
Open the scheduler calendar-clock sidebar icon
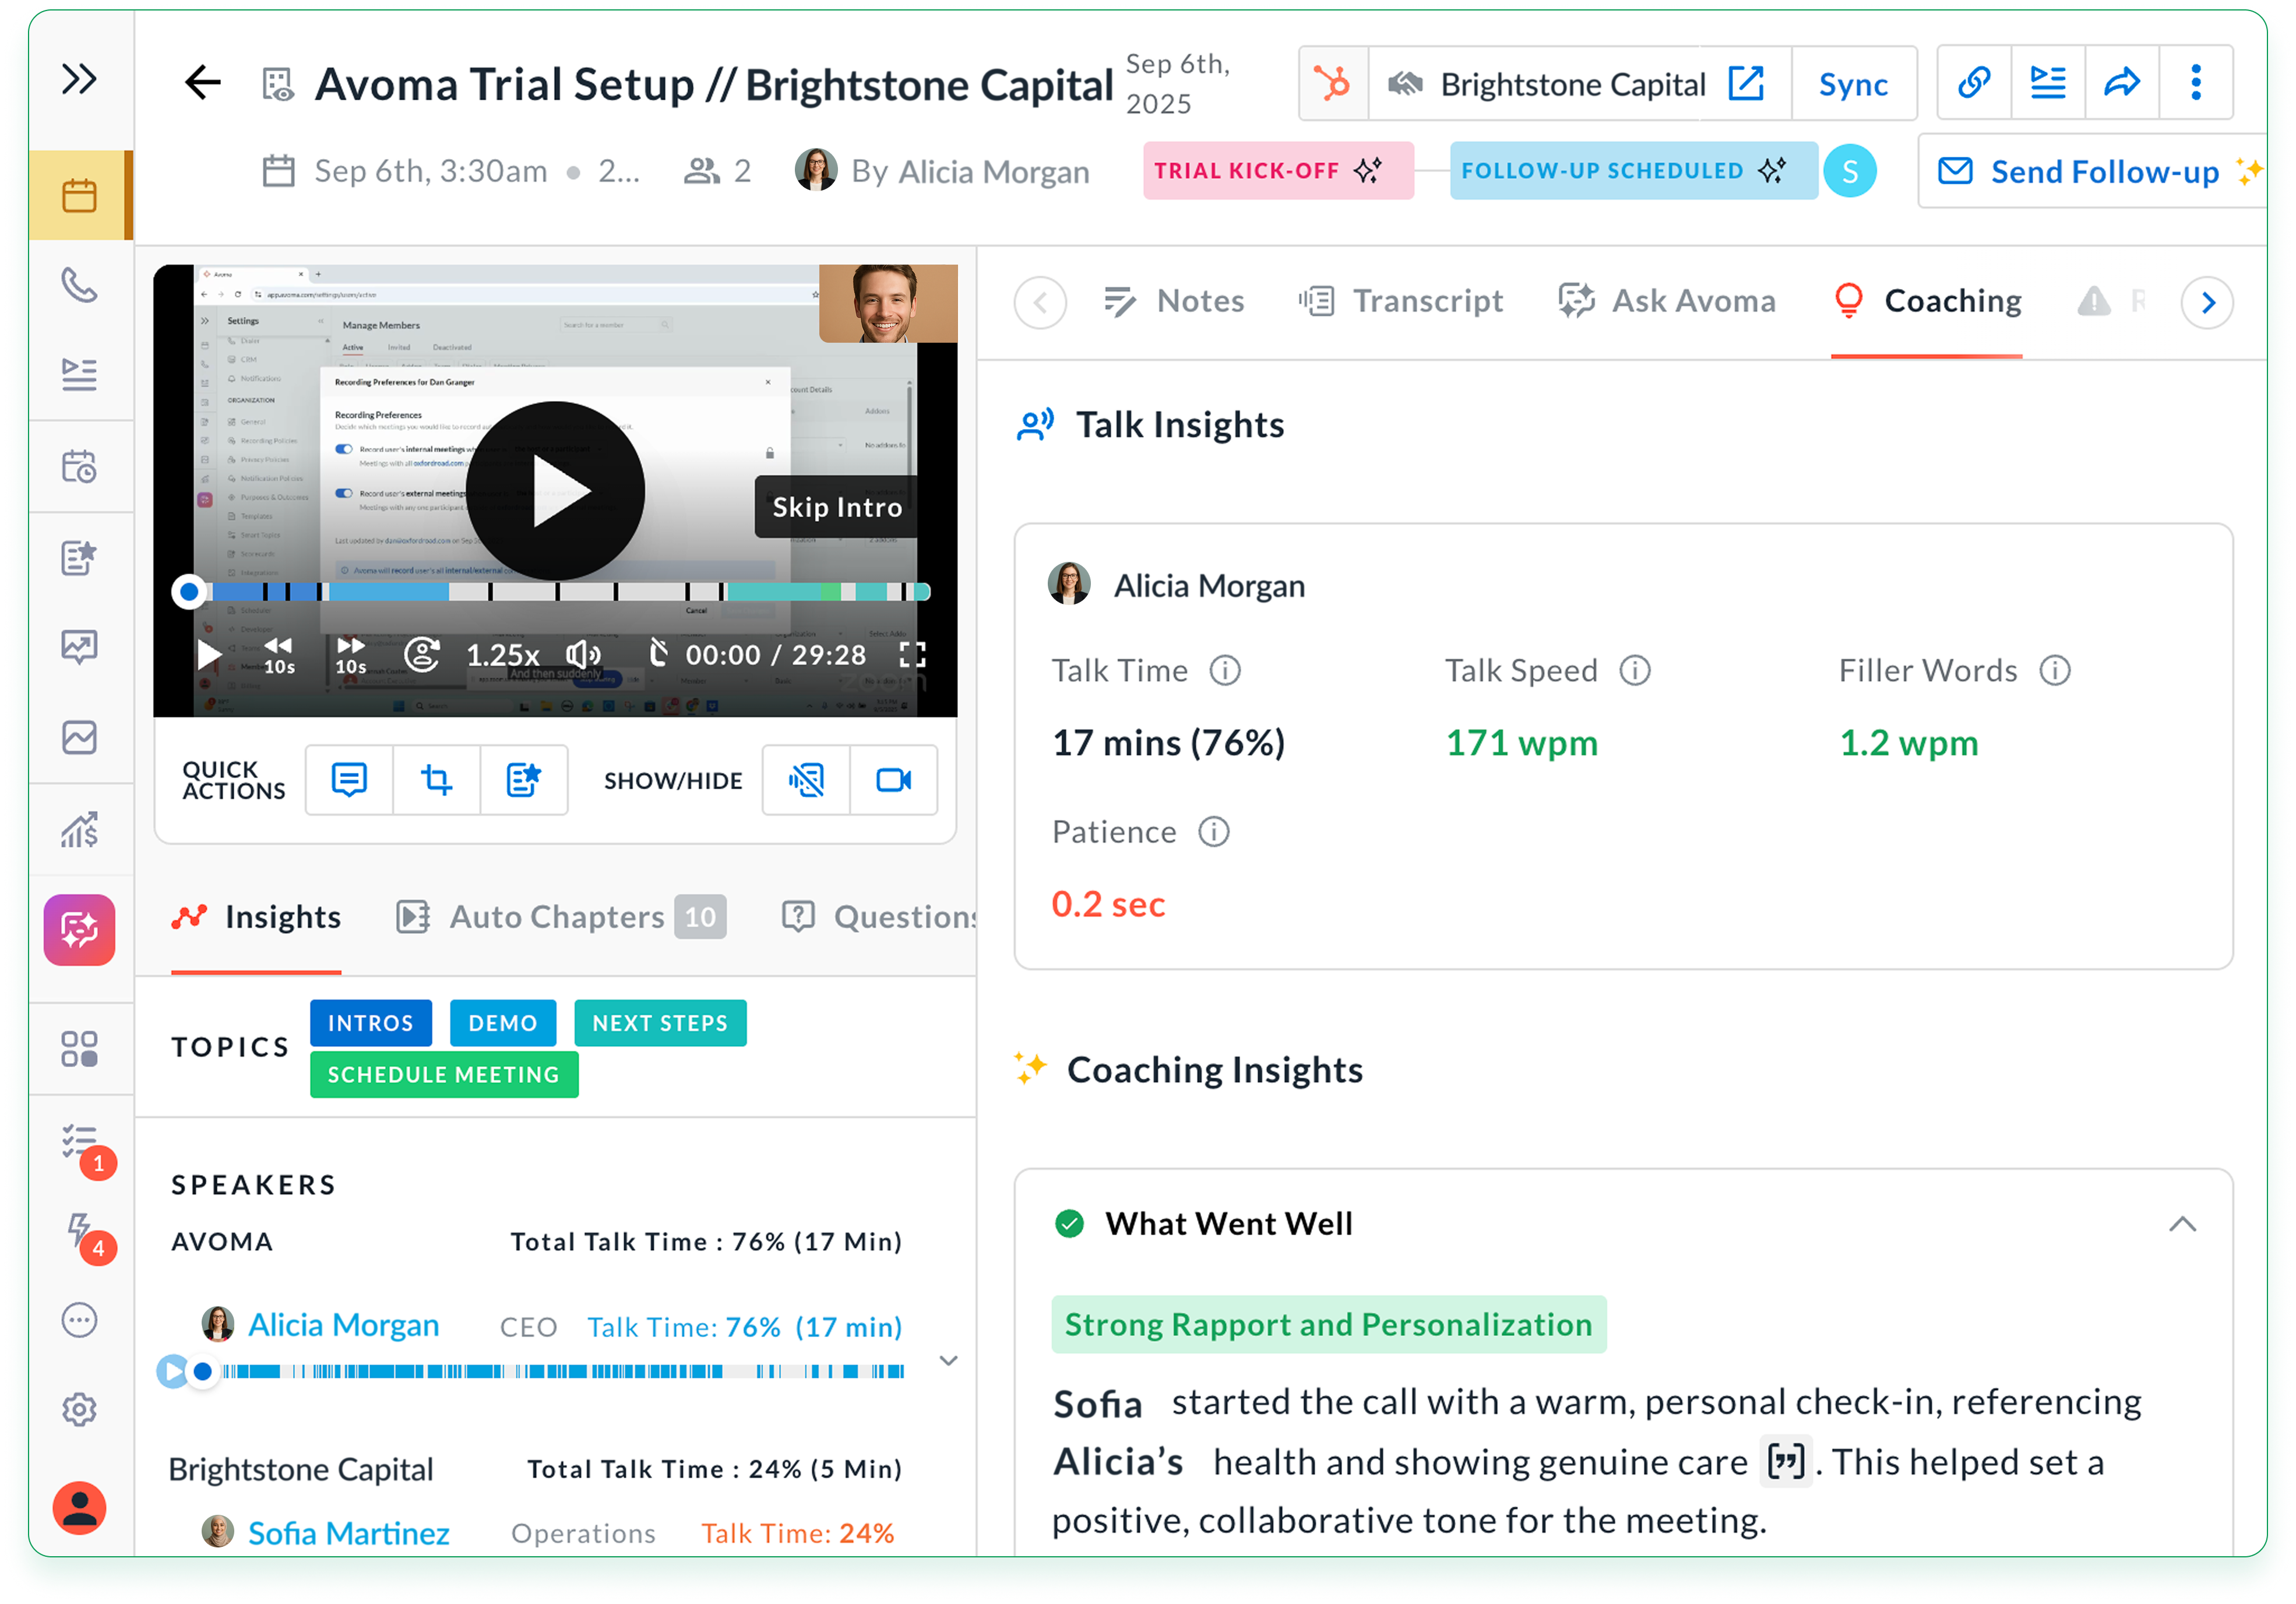[x=79, y=467]
